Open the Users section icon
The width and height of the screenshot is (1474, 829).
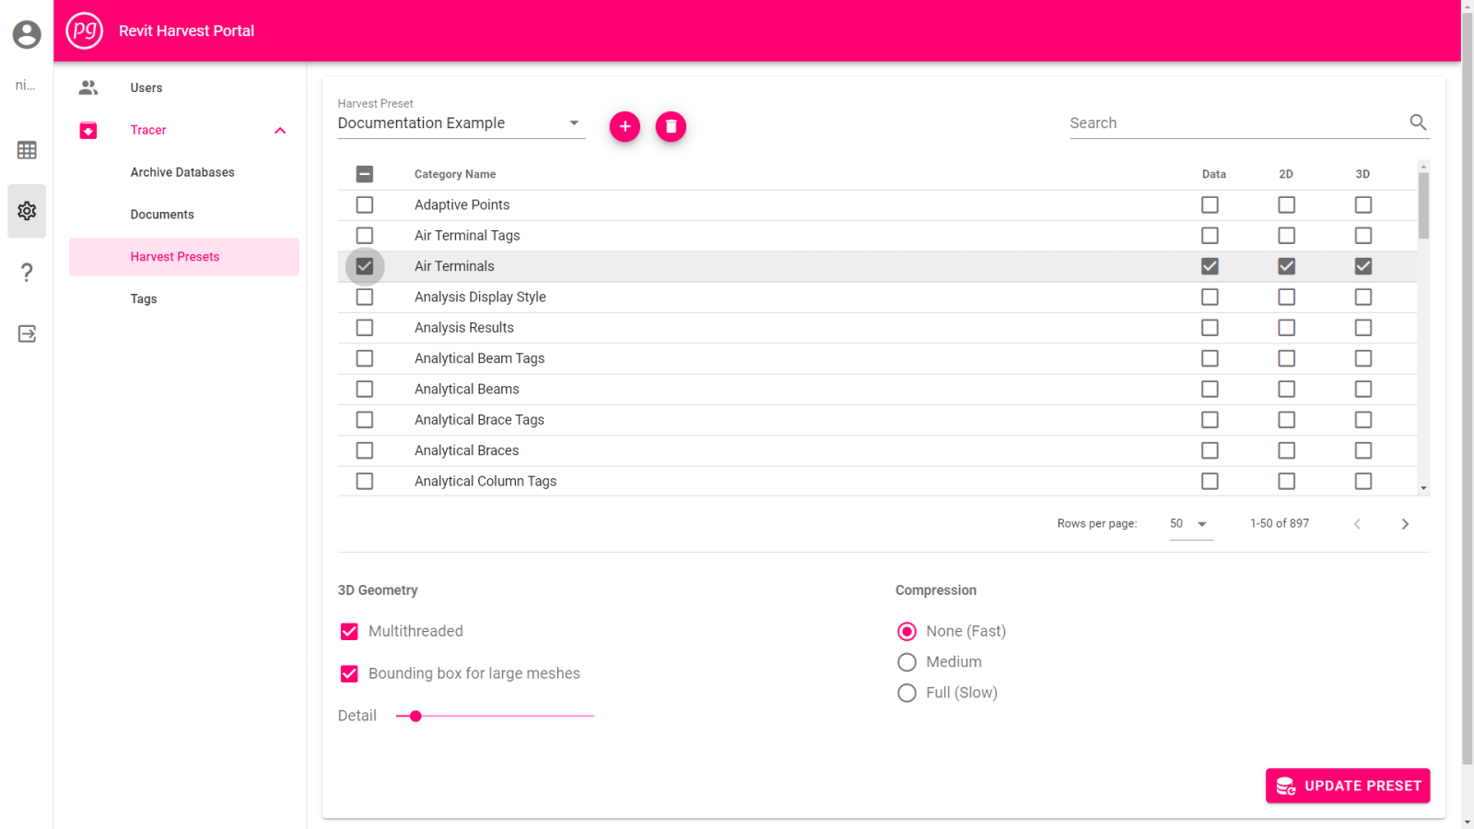click(88, 88)
